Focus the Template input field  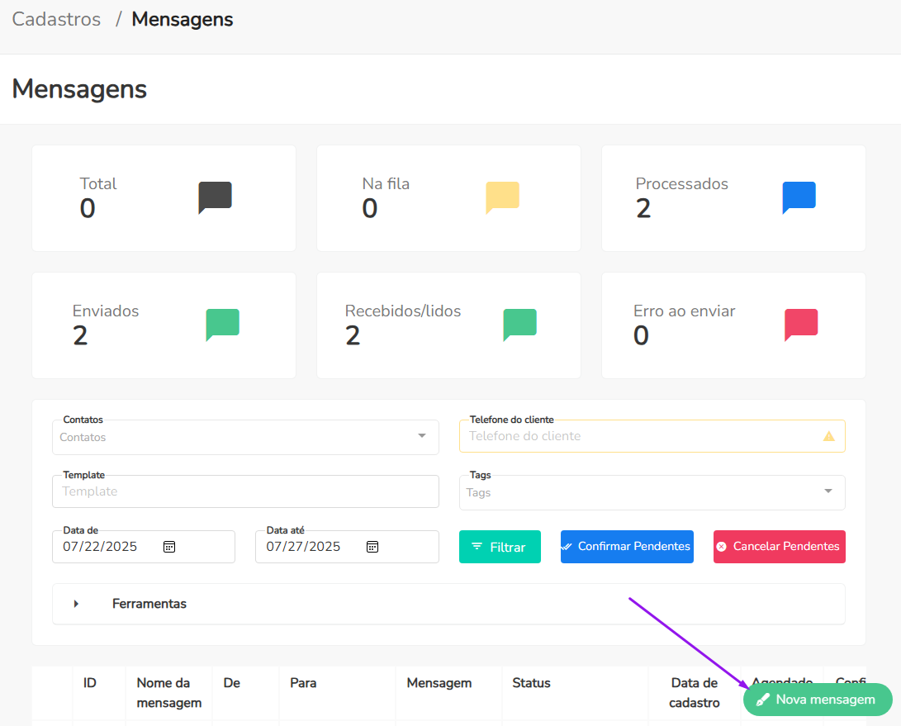245,491
